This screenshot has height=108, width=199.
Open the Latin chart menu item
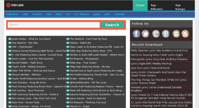[x=107, y=14]
